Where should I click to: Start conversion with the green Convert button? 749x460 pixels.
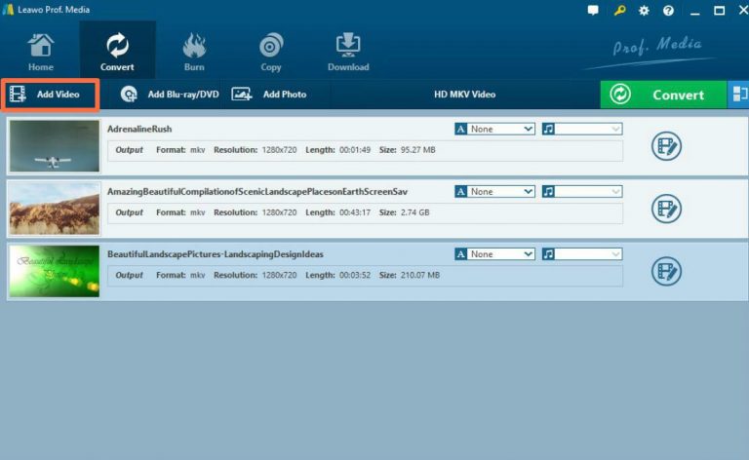663,95
